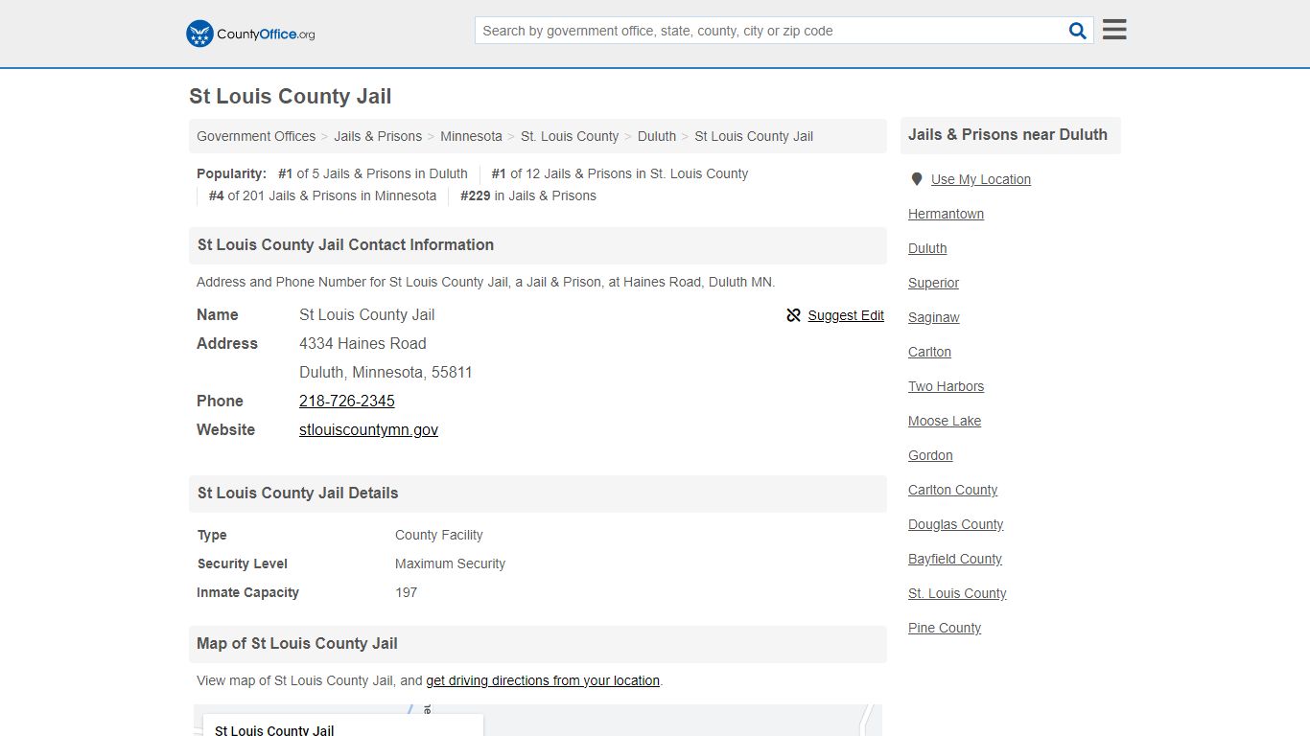Click St Louis County Jail breadcrumb

coord(754,136)
